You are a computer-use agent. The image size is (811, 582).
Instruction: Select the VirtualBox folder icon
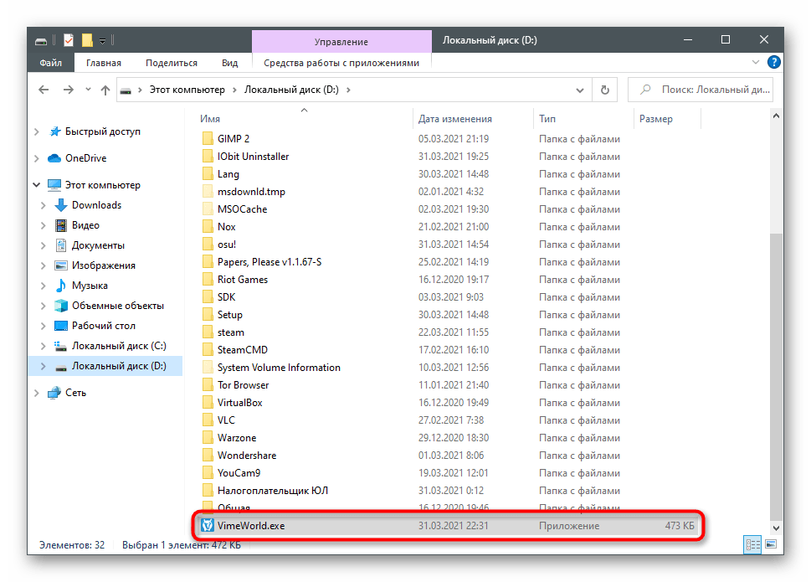(x=208, y=402)
